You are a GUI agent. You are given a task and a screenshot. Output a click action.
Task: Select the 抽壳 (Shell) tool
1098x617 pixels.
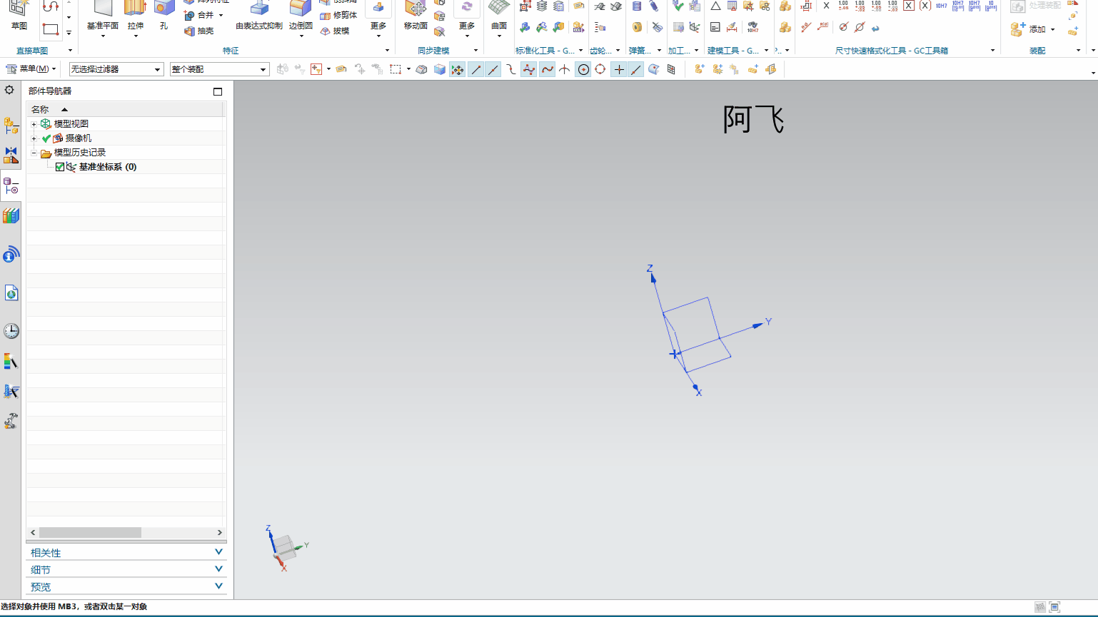[199, 31]
